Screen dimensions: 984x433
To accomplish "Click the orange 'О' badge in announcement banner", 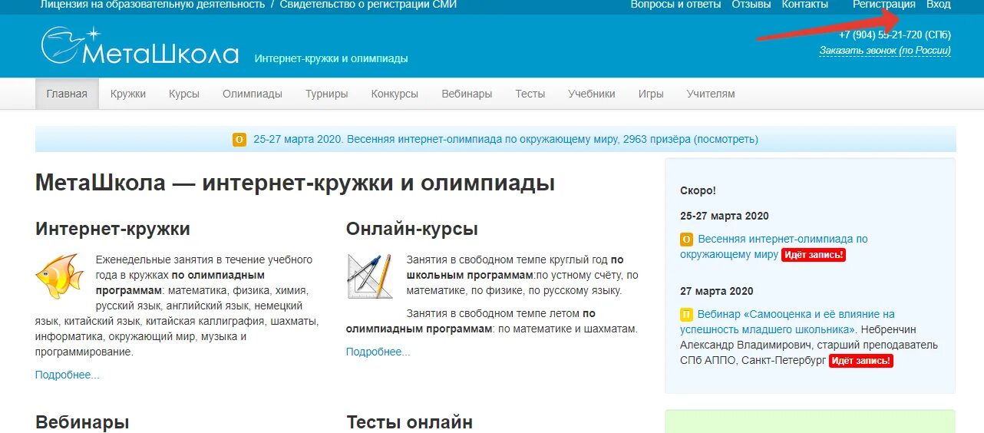I will click(239, 139).
